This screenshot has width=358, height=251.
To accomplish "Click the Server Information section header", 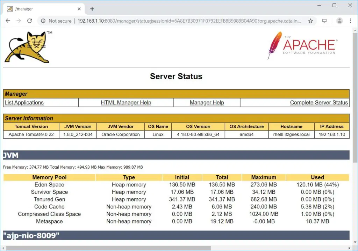I will click(176, 118).
